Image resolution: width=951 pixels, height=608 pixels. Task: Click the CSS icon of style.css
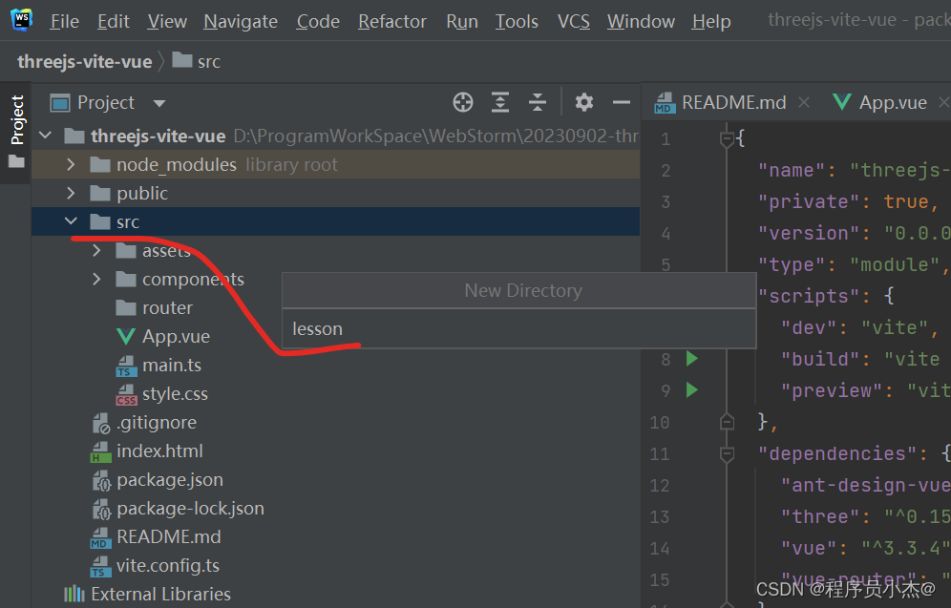tap(125, 394)
